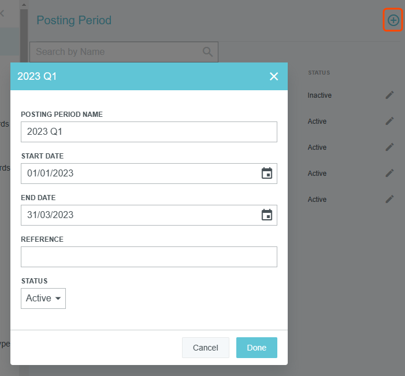Collapse the sidebar with the left chevron
The image size is (405, 376).
pos(2,13)
